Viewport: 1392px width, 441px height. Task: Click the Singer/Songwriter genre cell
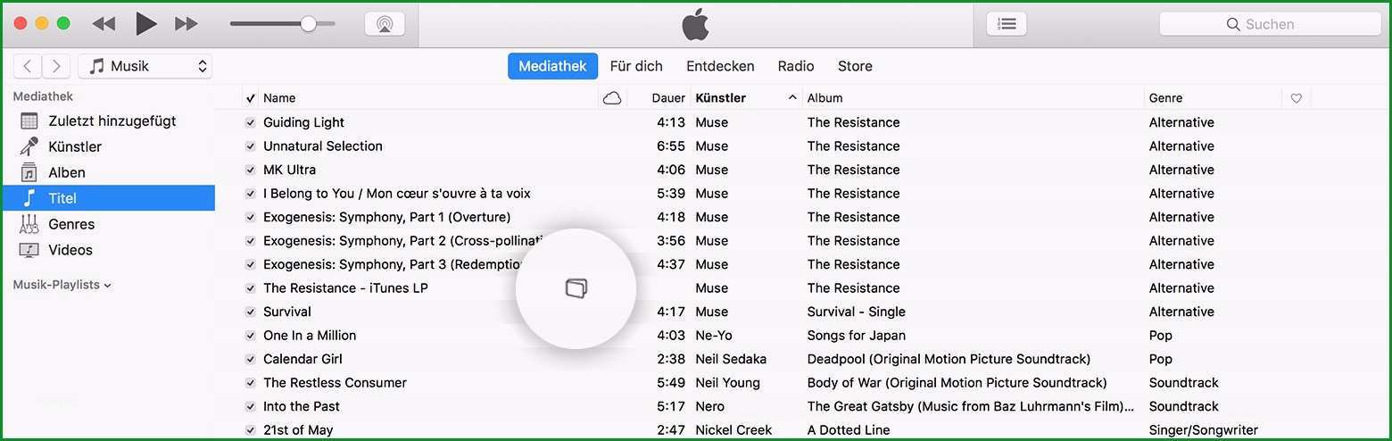(1204, 430)
